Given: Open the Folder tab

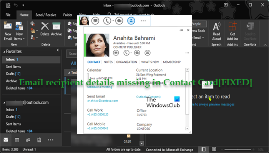Looking at the screenshot, I should point(68,15).
